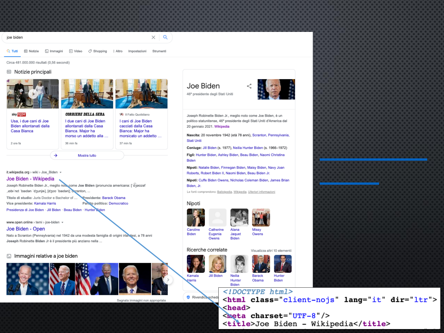Click the Notizie principali newspaper icon
The width and height of the screenshot is (444, 333).
tap(9, 72)
